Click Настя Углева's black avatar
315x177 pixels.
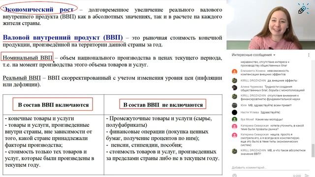[234, 112]
